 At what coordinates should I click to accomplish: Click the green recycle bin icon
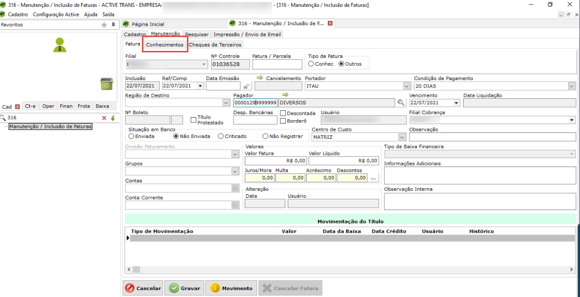coord(107,84)
